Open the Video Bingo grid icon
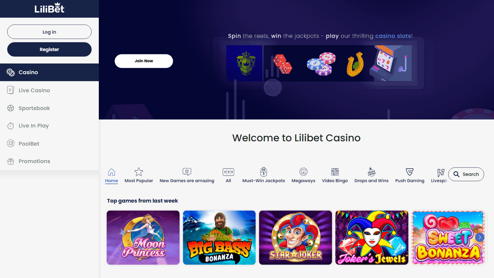 [x=335, y=172]
